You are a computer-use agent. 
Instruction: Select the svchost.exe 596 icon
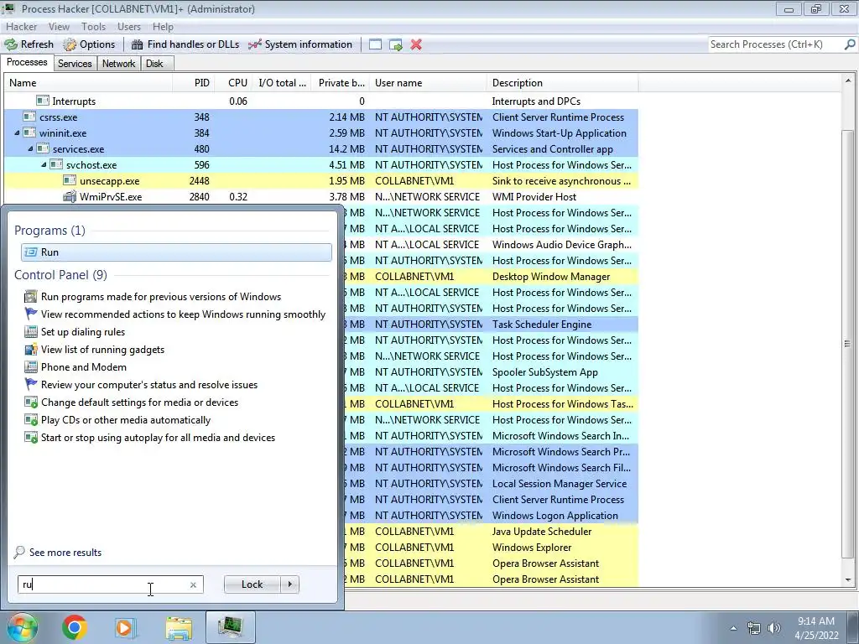tap(56, 164)
